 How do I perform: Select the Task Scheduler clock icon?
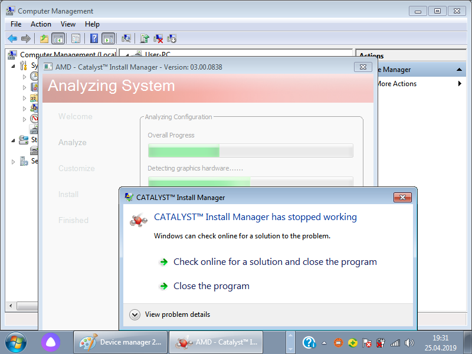[x=34, y=76]
